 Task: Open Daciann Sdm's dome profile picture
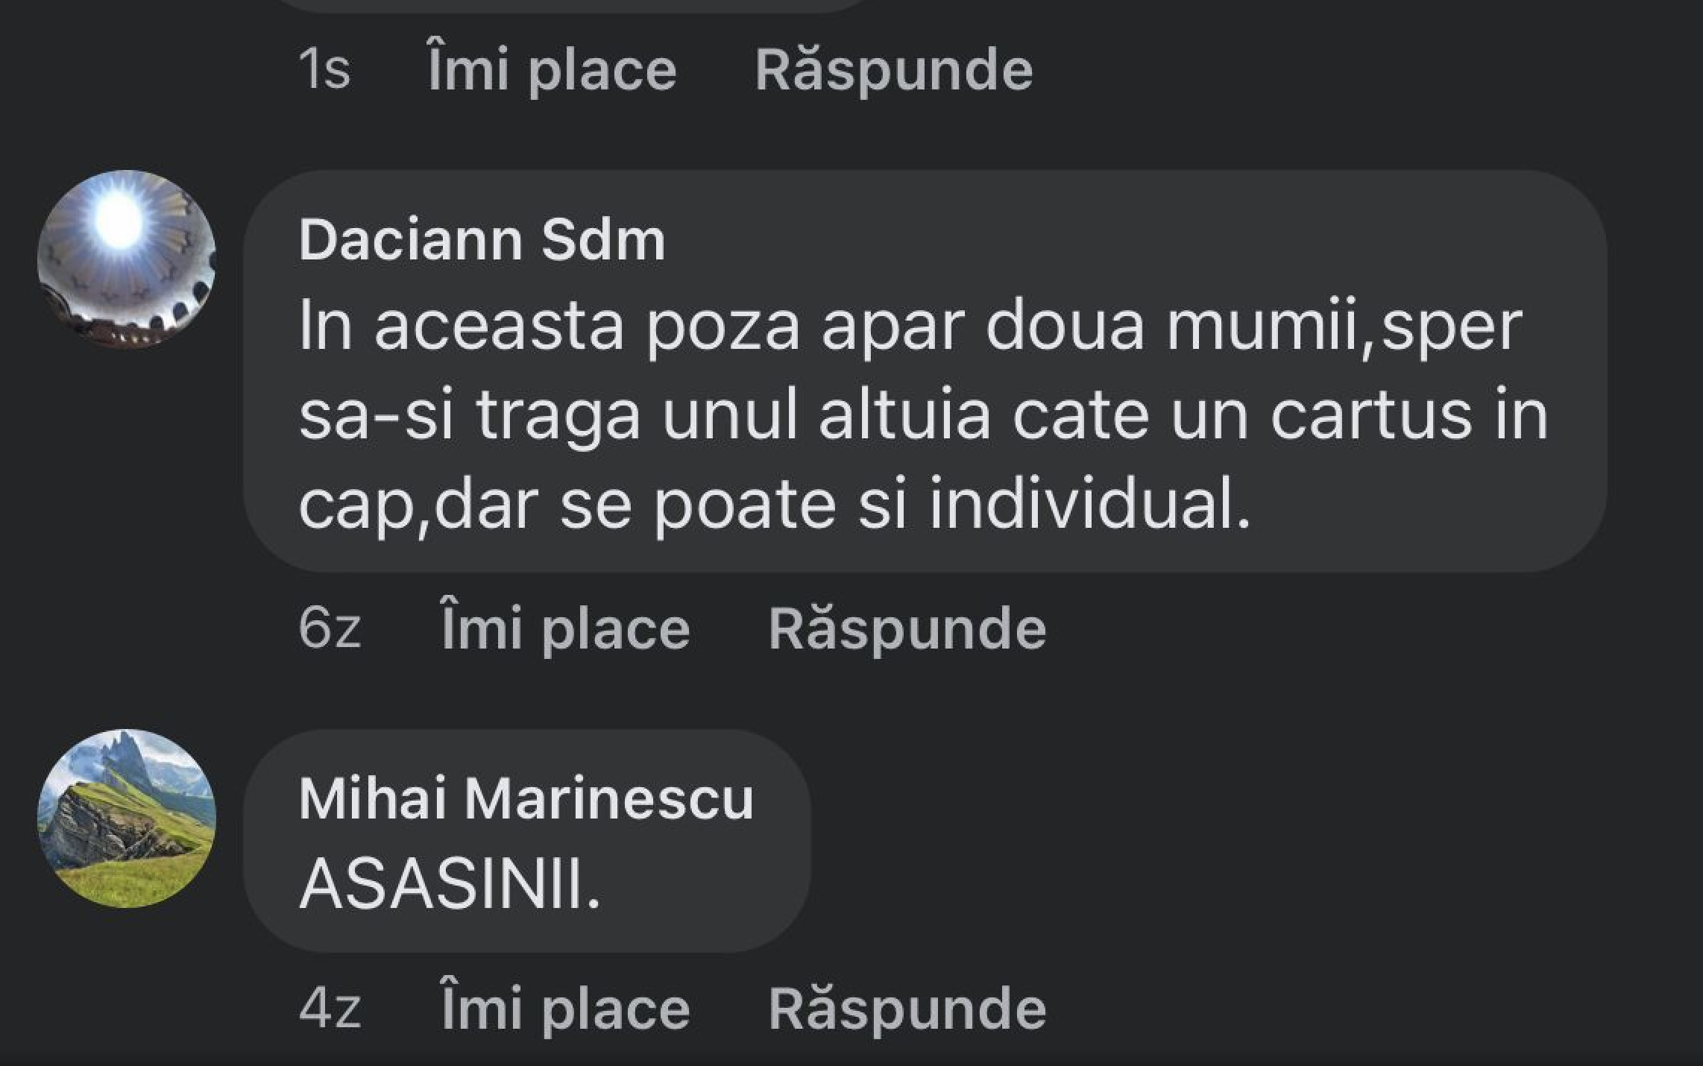pos(127,259)
